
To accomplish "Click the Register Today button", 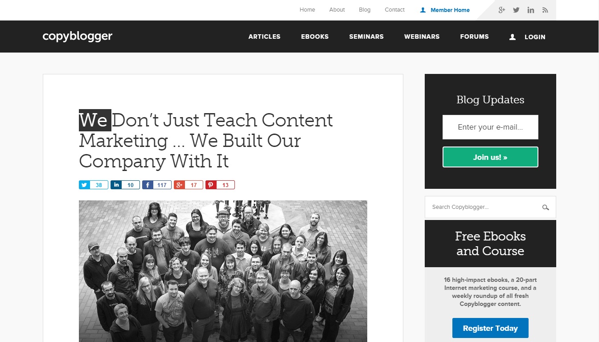I will 490,328.
